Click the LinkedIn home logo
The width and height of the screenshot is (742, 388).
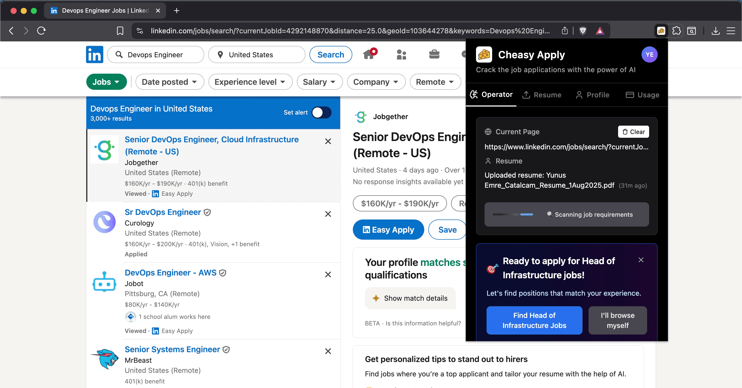click(x=94, y=54)
